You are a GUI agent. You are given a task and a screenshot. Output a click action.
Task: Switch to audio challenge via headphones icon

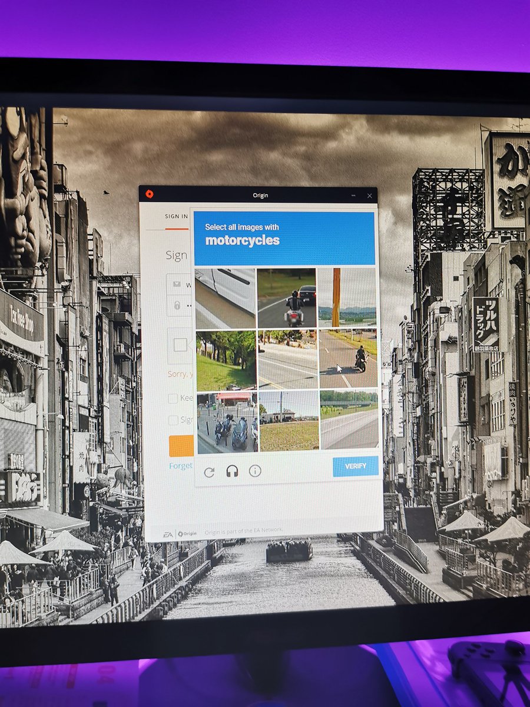[x=232, y=471]
